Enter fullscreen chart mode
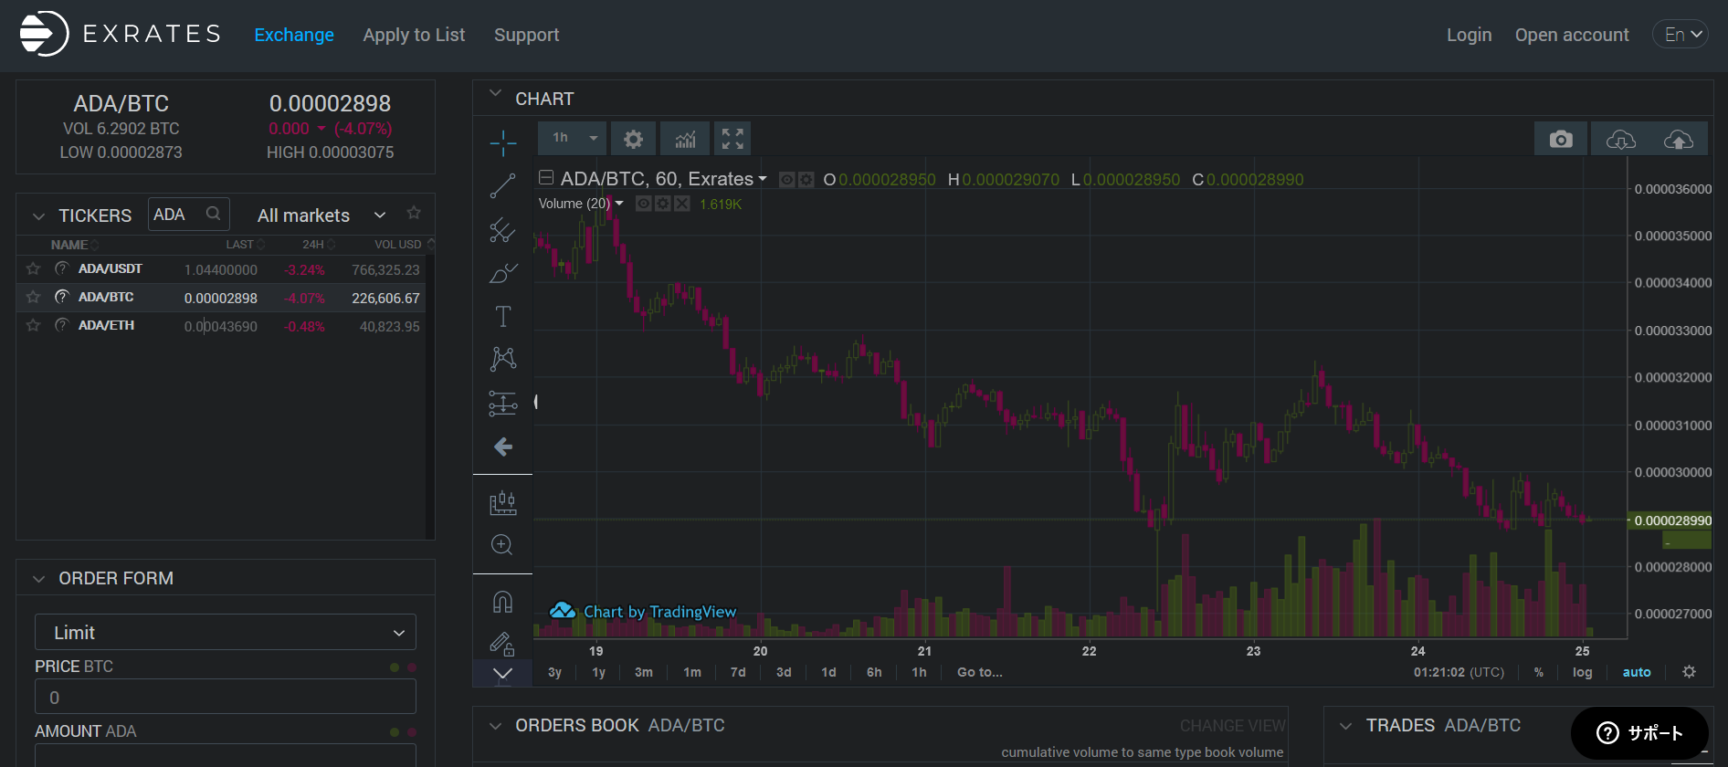Viewport: 1728px width, 767px height. pyautogui.click(x=732, y=139)
